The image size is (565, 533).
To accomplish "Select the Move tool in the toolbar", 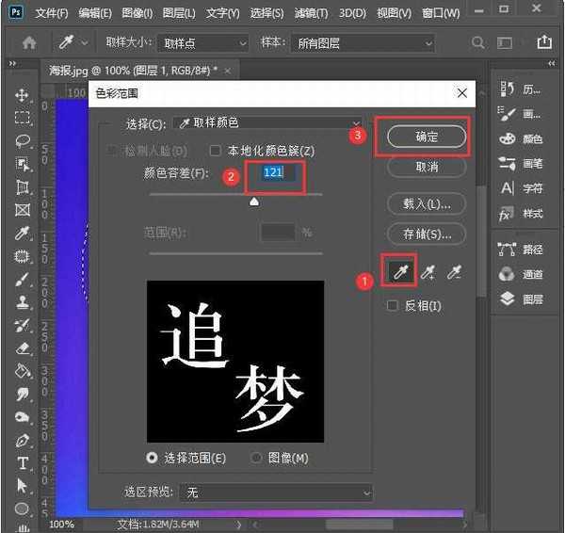I will pyautogui.click(x=23, y=95).
